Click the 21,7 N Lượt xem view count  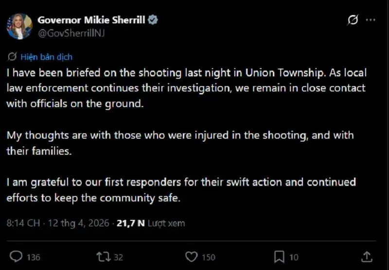[x=151, y=223]
